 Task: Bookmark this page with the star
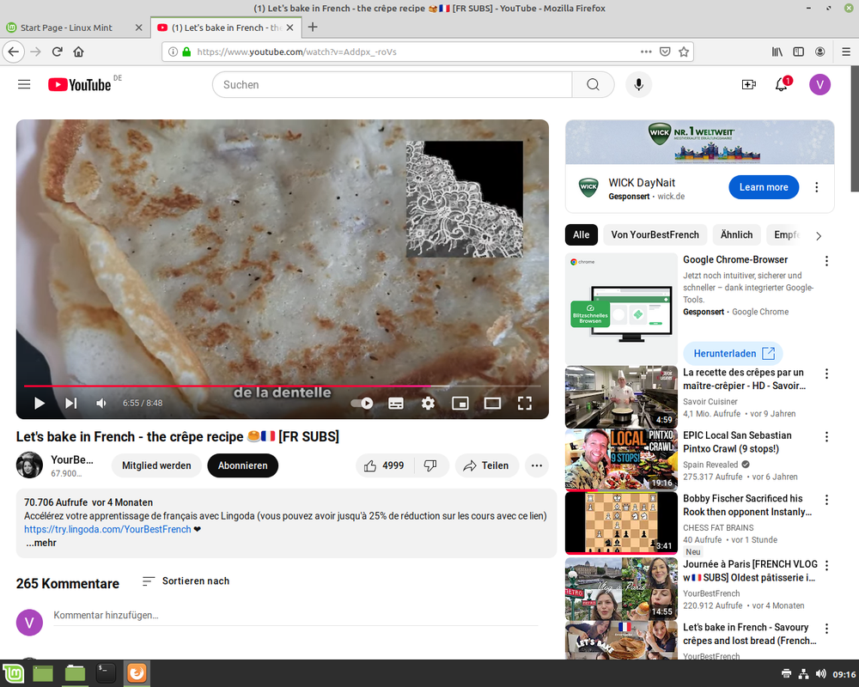[x=684, y=52]
